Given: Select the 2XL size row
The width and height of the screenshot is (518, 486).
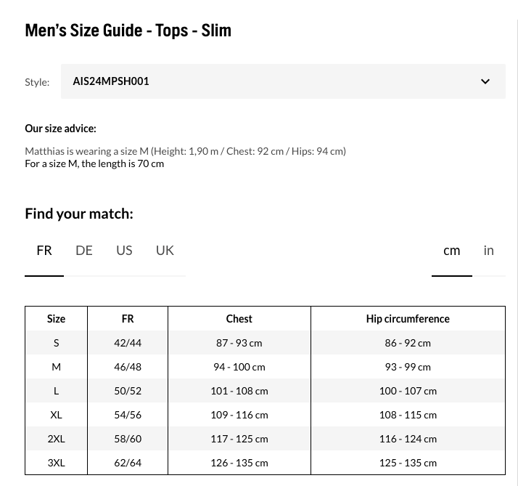Looking at the screenshot, I should tap(265, 439).
